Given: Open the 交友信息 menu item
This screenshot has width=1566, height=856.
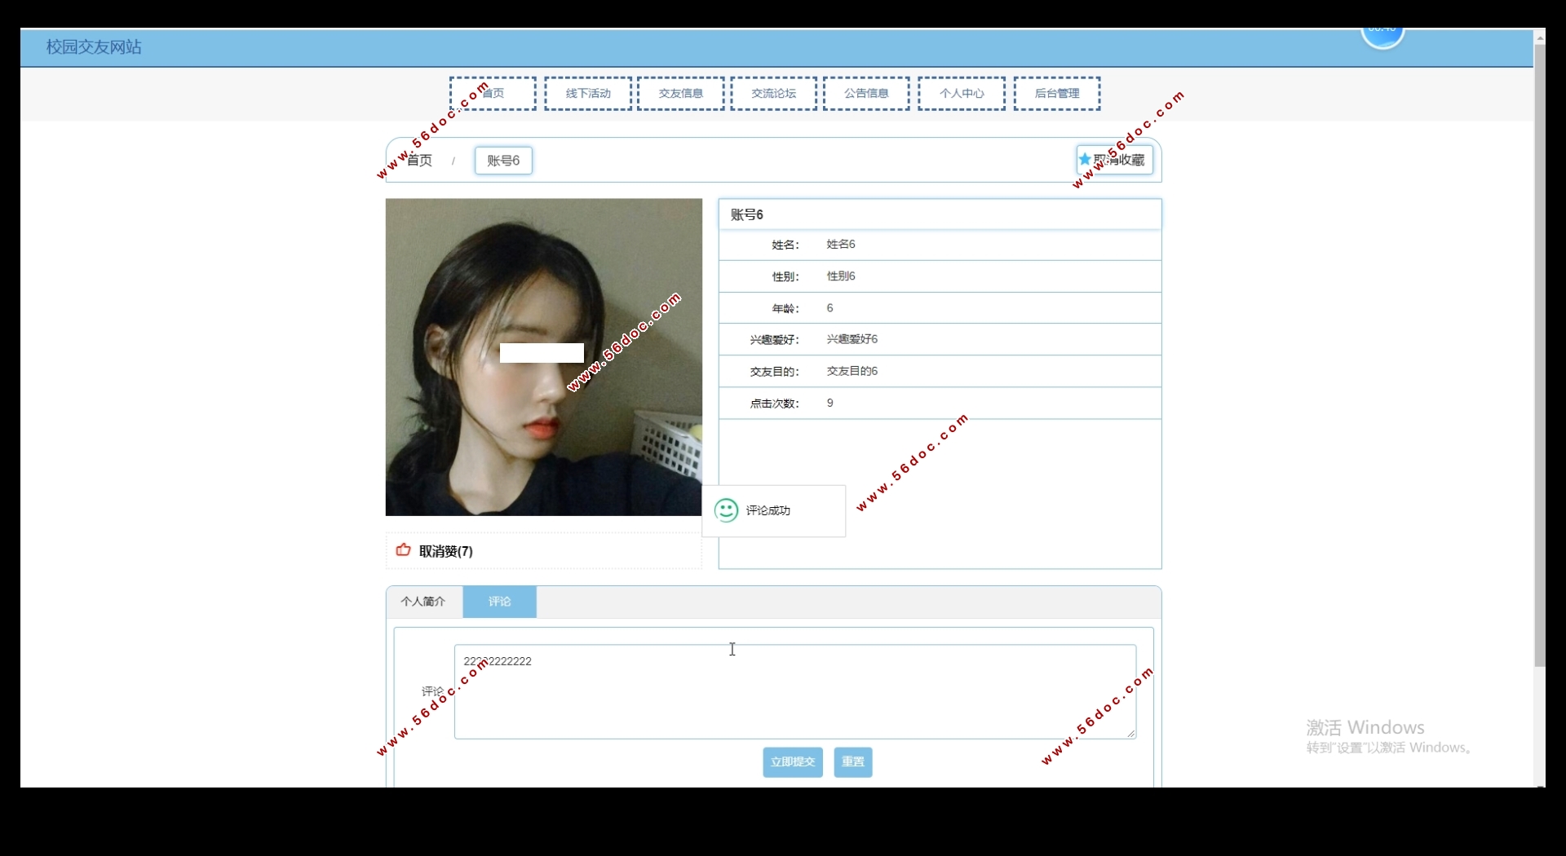Looking at the screenshot, I should point(681,94).
